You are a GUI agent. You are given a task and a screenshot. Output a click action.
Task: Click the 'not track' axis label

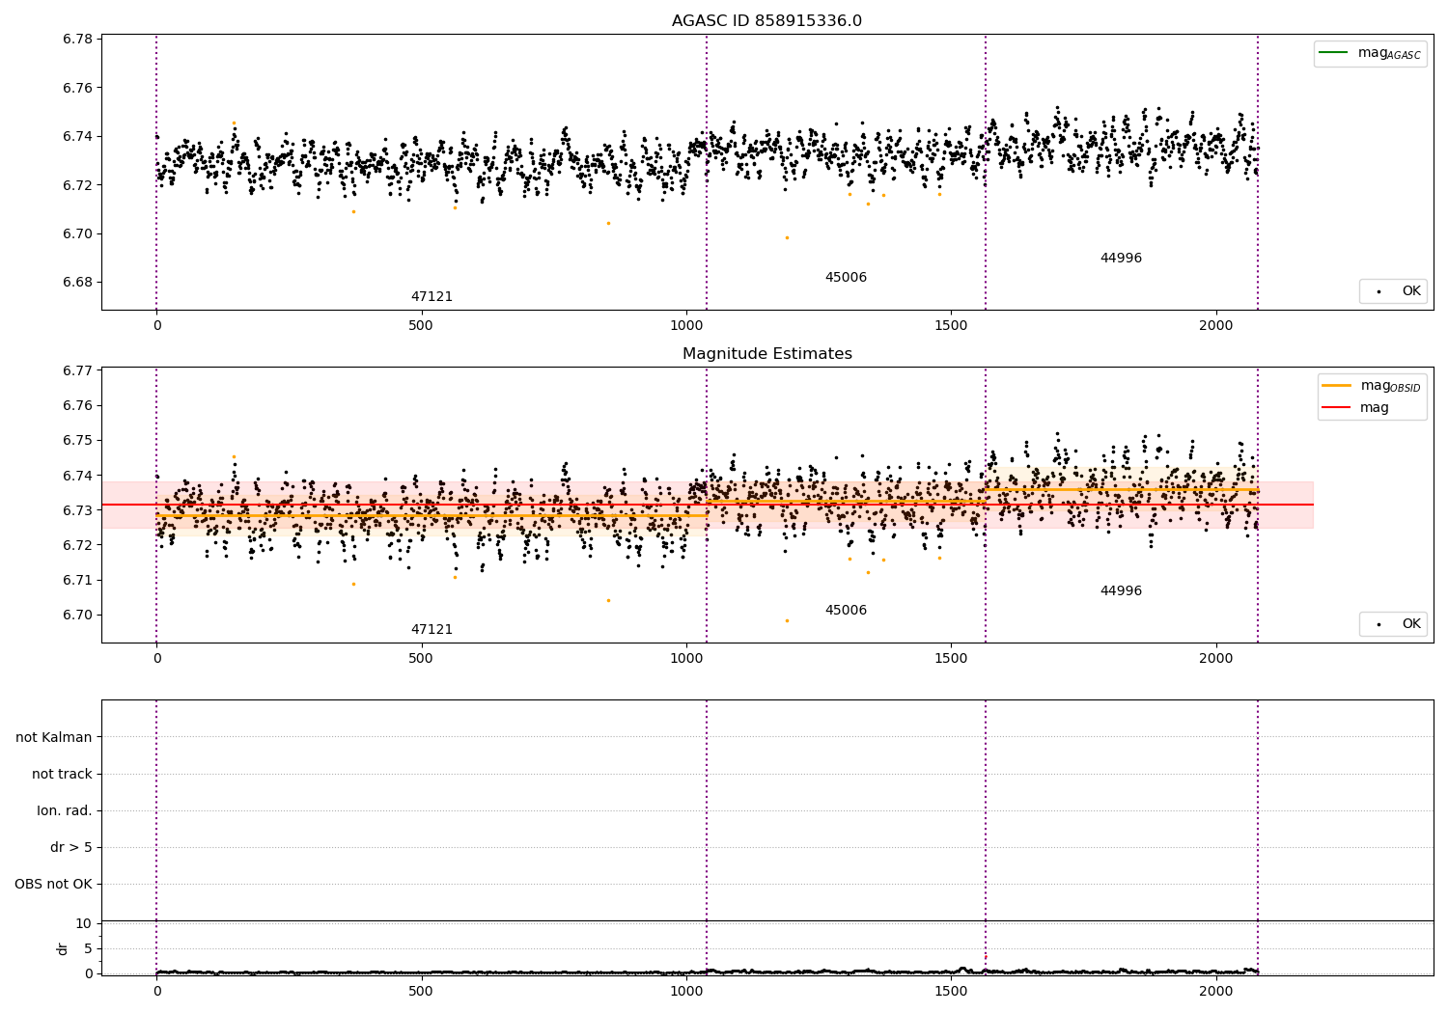coord(62,774)
